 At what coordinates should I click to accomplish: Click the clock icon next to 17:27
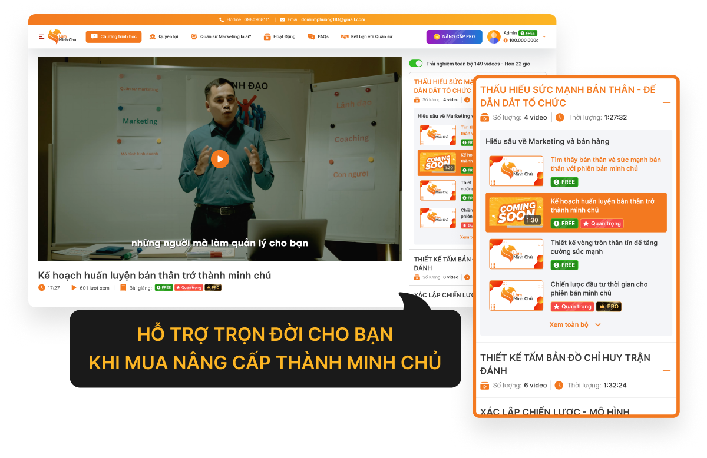[42, 288]
